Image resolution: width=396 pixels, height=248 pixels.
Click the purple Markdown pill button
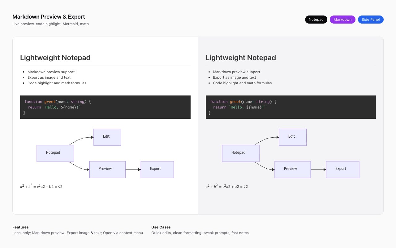click(x=342, y=20)
